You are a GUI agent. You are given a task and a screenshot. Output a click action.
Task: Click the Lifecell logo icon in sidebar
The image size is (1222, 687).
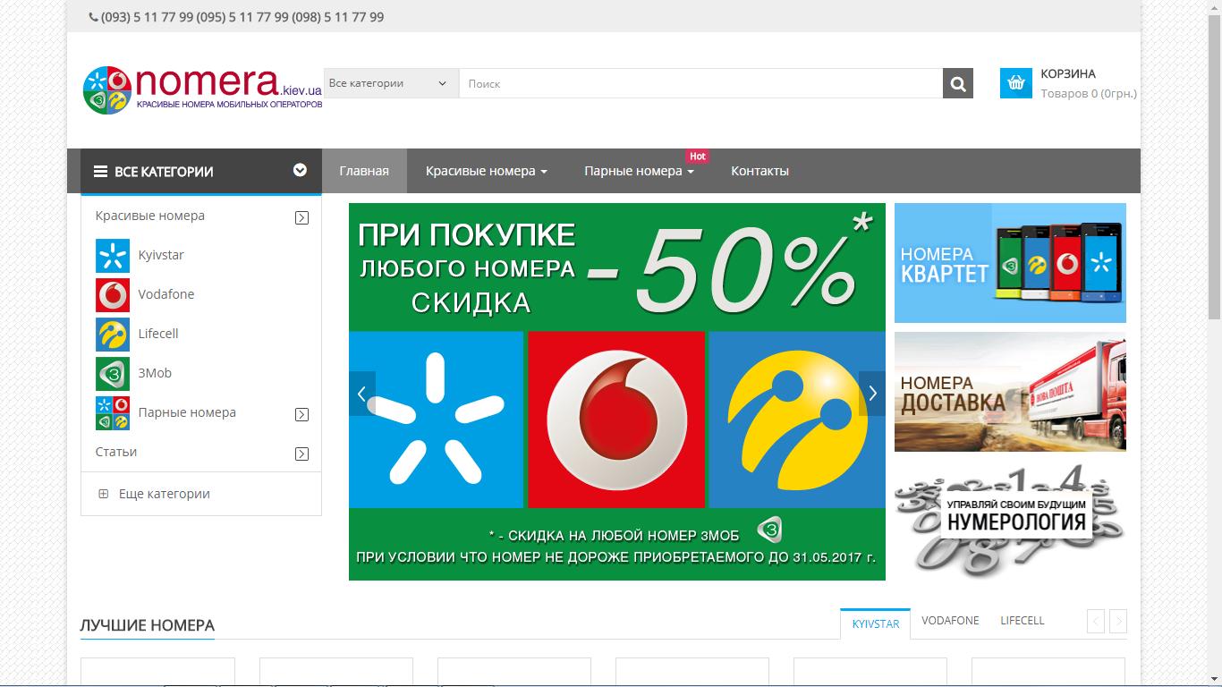(x=113, y=335)
